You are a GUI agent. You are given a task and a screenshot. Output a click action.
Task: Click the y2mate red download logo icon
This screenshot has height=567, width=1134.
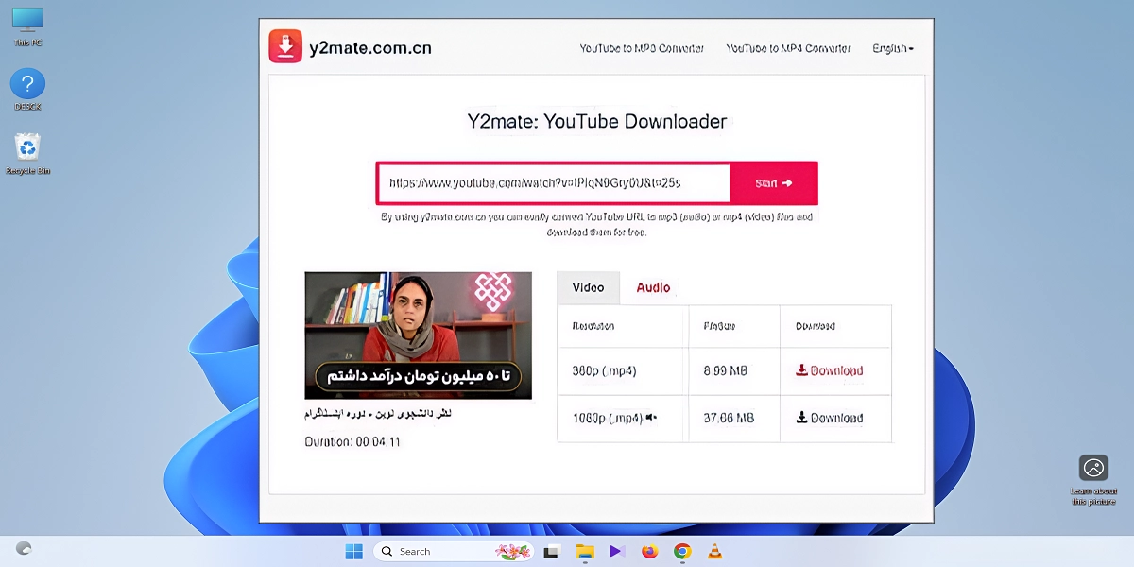tap(285, 46)
